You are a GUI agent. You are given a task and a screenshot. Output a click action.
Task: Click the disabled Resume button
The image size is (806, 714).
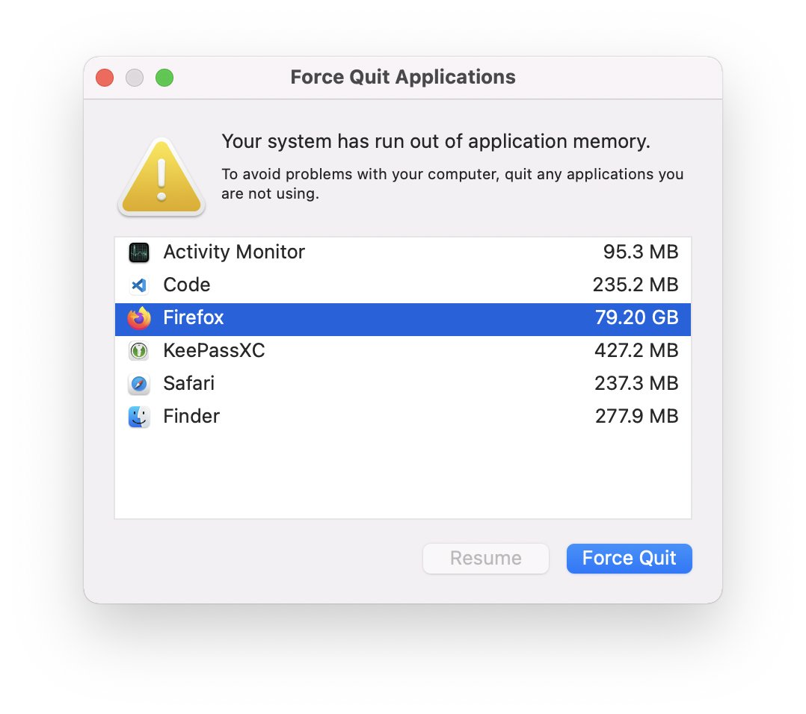point(485,558)
